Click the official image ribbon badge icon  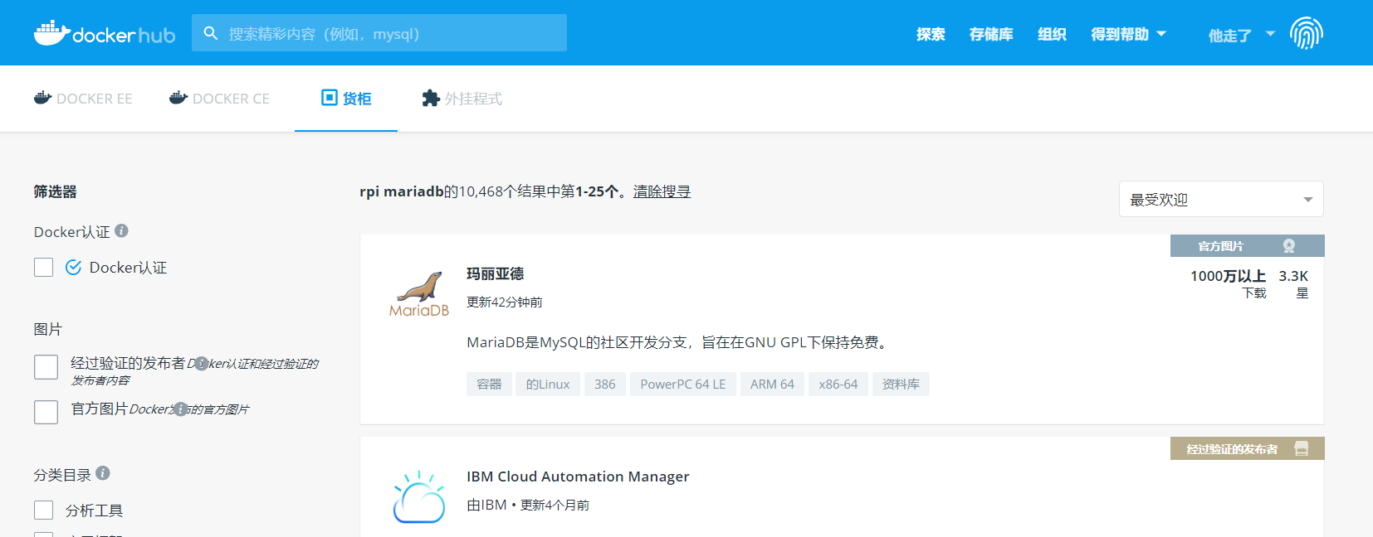tap(1288, 246)
